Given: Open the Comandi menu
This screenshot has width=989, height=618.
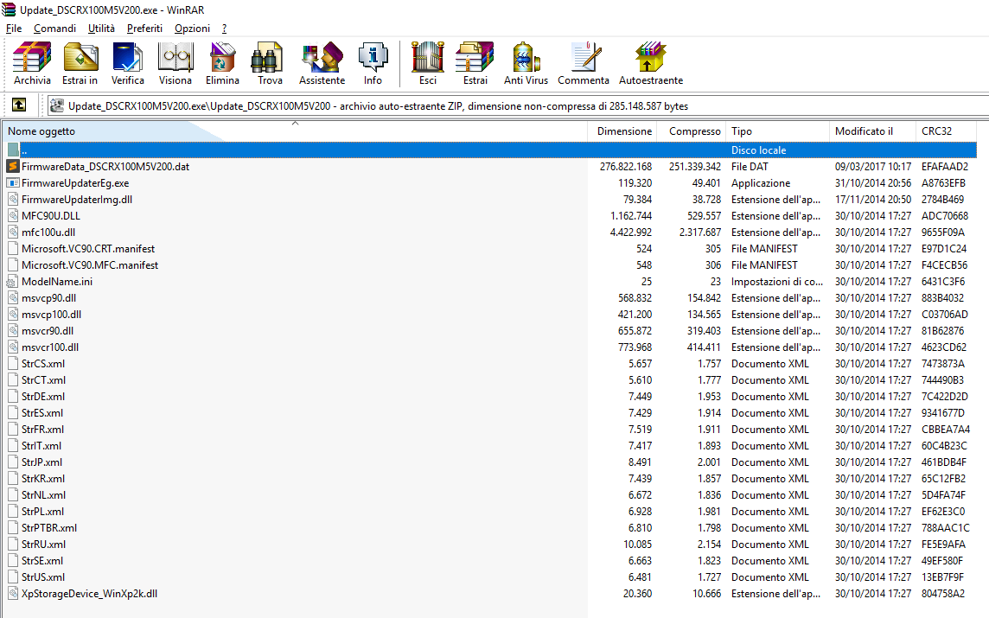Looking at the screenshot, I should pyautogui.click(x=54, y=29).
